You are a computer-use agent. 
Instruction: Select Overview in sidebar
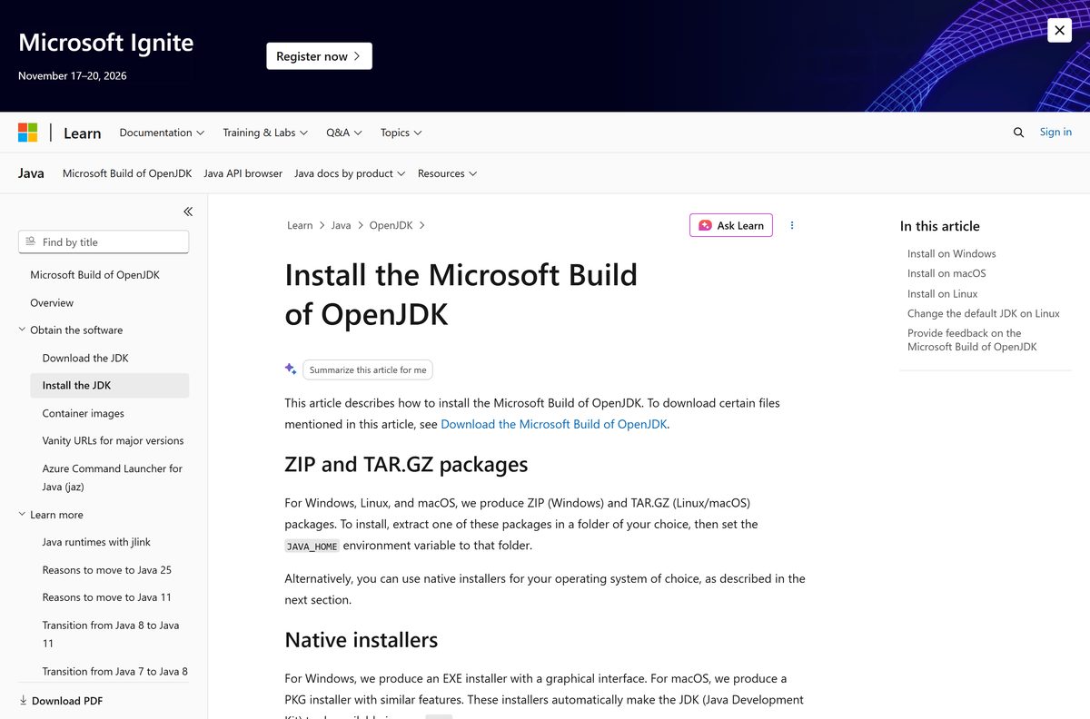tap(52, 302)
